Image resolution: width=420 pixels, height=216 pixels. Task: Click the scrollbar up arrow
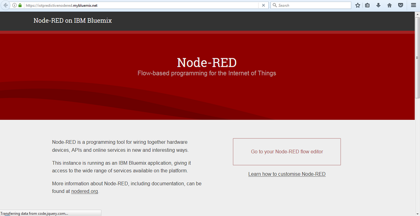click(x=417, y=14)
